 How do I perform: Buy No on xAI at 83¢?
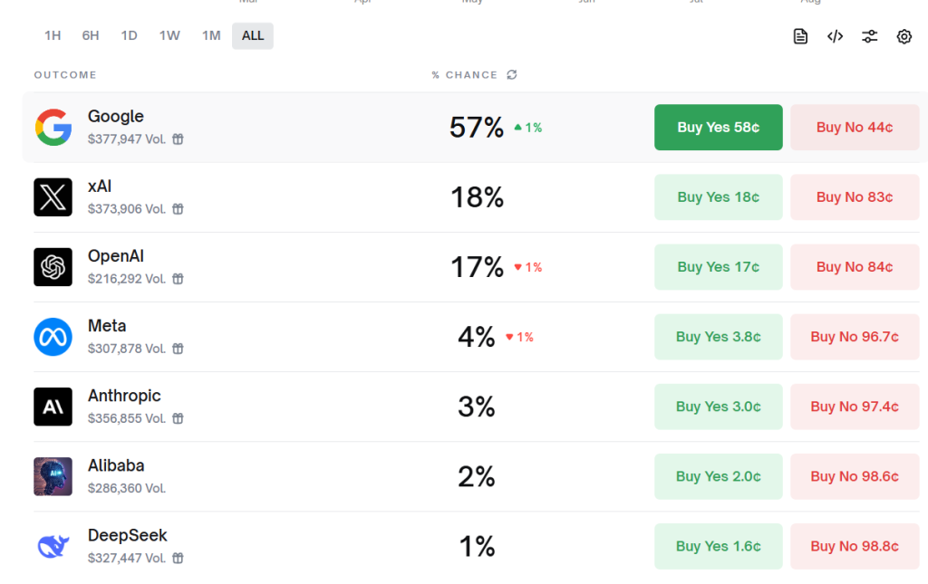click(x=855, y=197)
